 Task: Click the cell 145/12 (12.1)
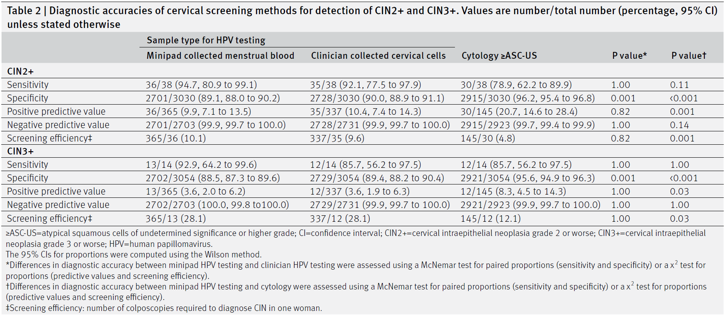pos(490,219)
